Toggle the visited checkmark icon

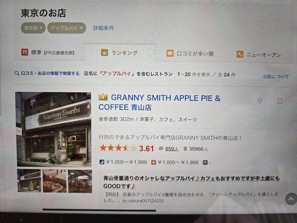[x=259, y=101]
